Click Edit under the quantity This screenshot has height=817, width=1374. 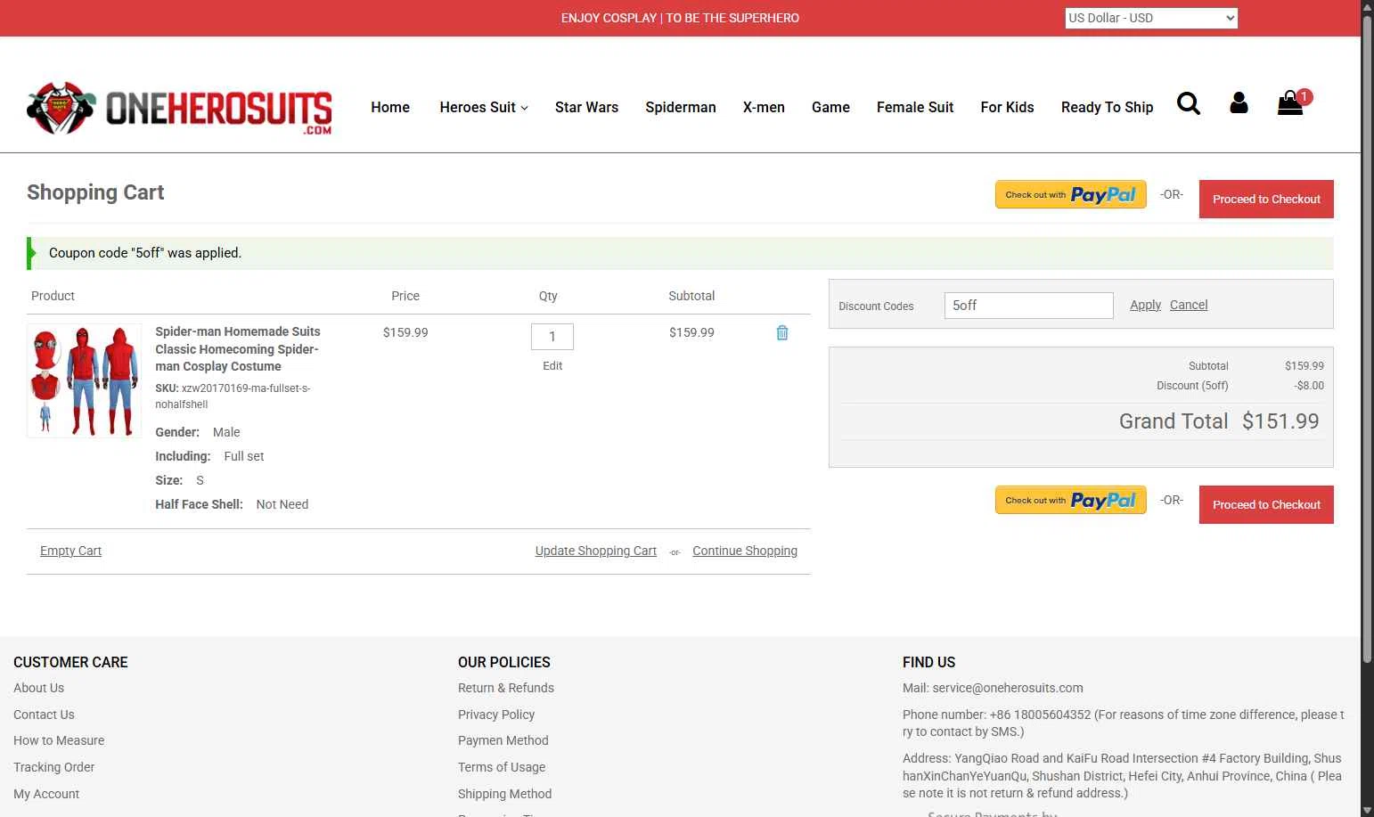tap(552, 365)
